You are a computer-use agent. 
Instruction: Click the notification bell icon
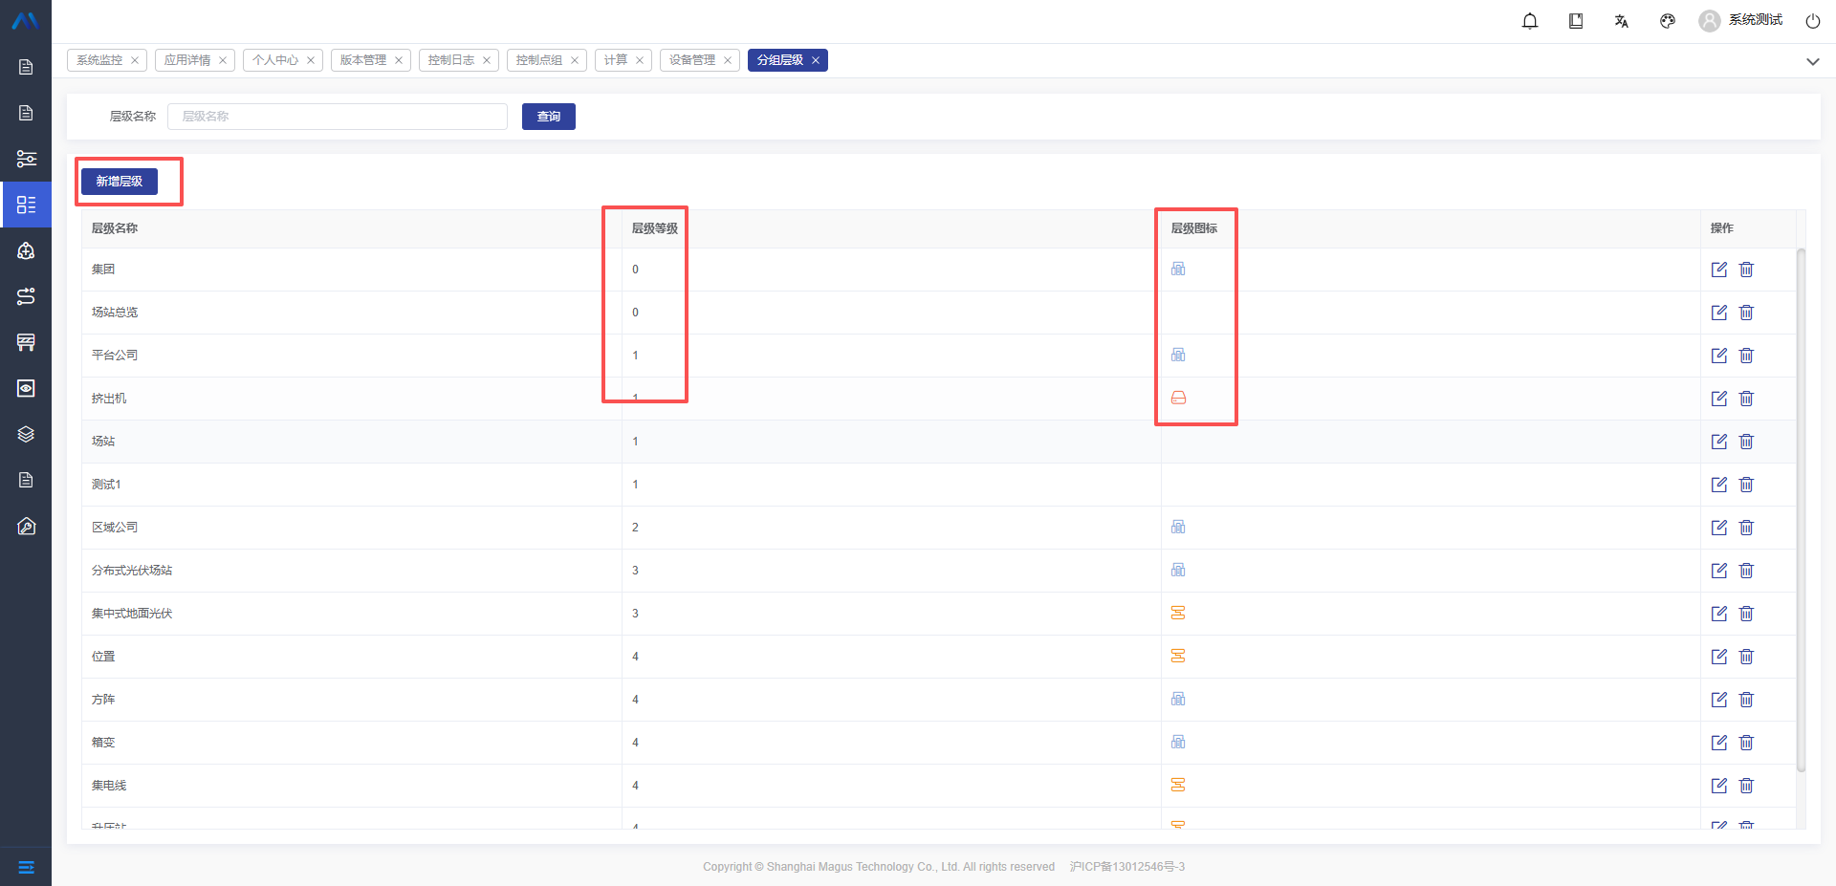1530,21
